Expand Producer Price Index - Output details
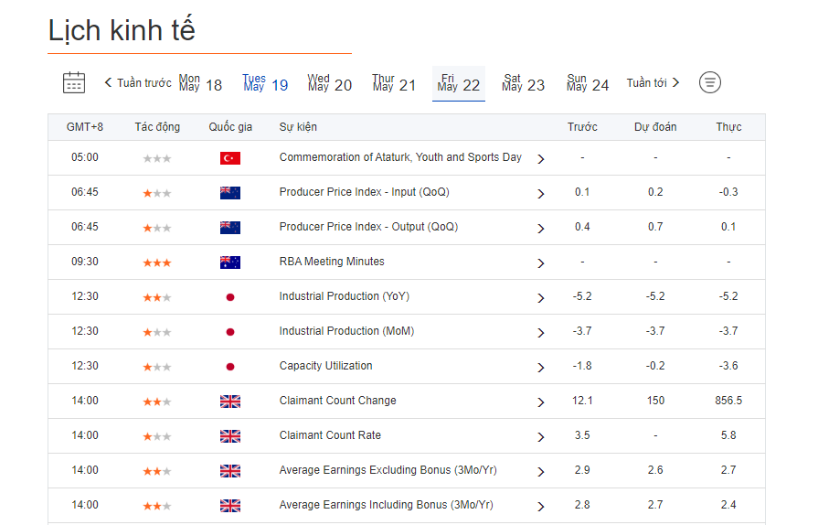This screenshot has width=818, height=525. coord(541,229)
